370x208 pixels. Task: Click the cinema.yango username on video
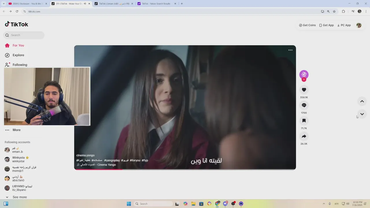(85, 155)
